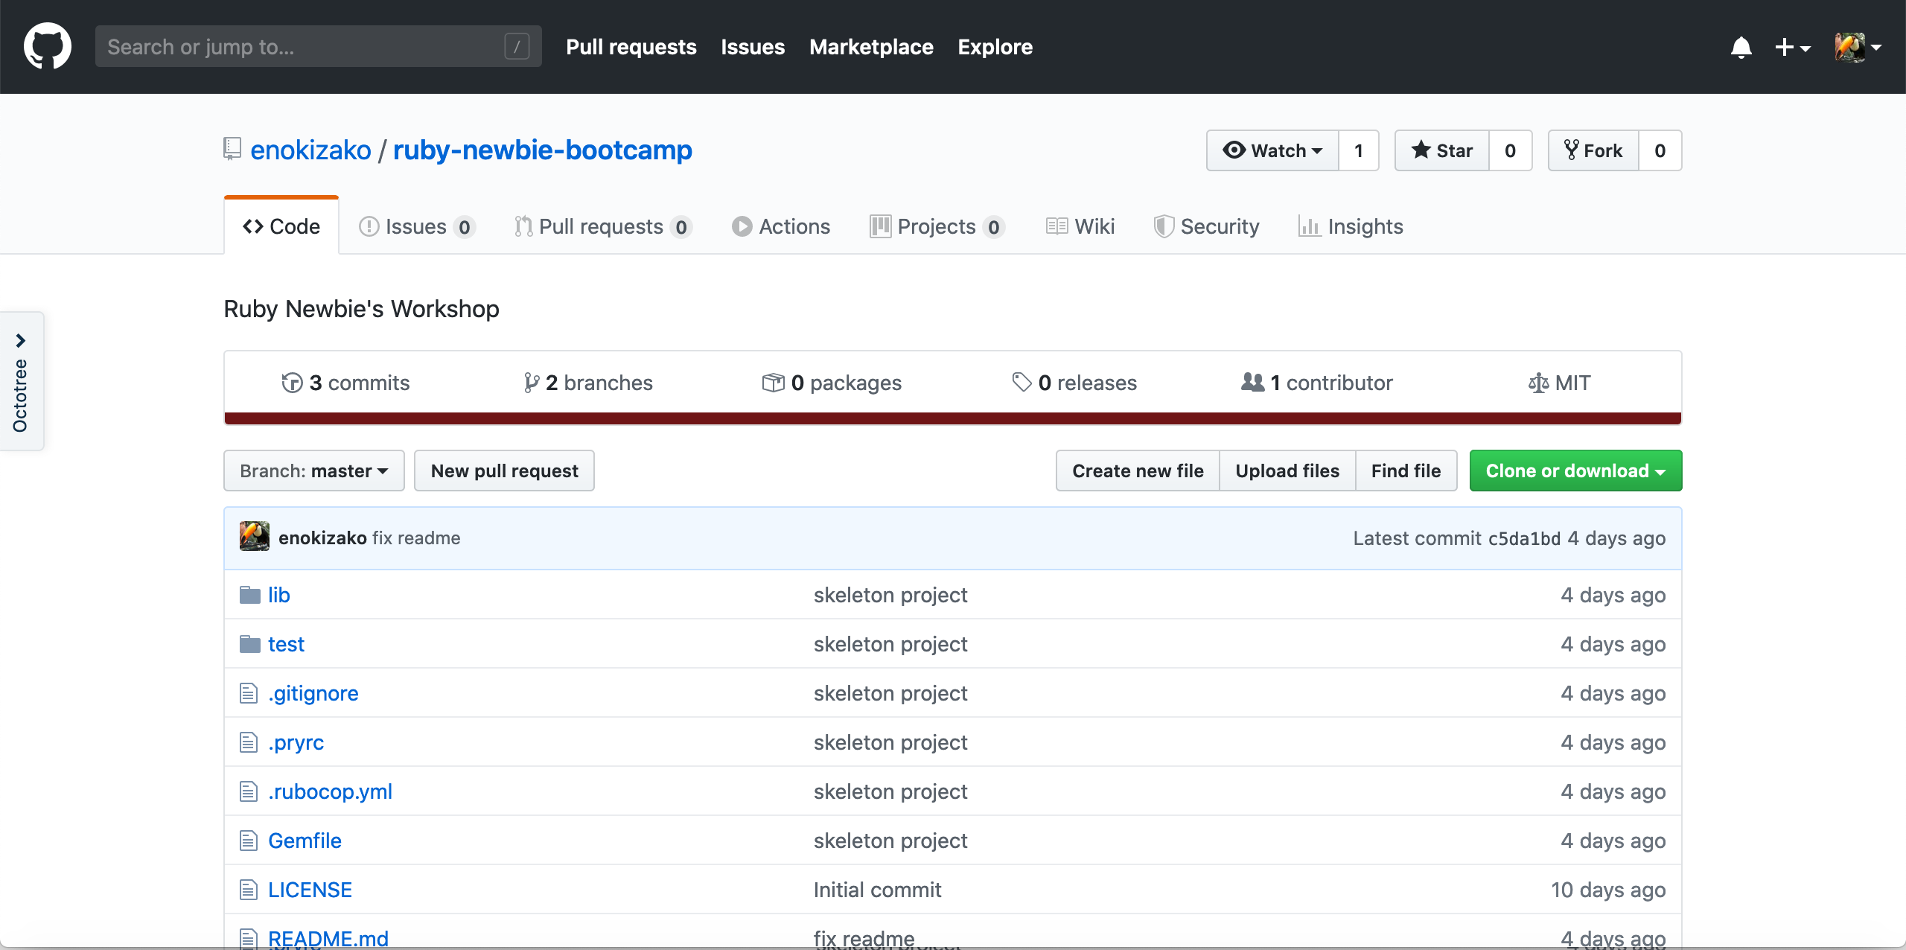Click the commits history icon
The image size is (1906, 950).
[x=292, y=383]
